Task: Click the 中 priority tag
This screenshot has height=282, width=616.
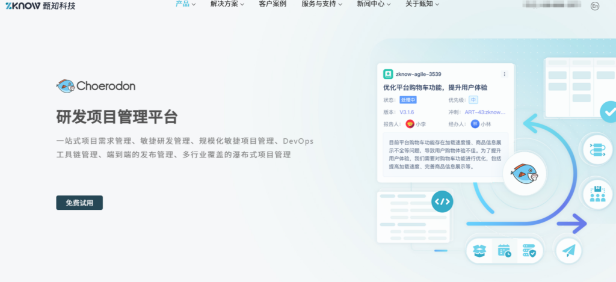Action: (x=473, y=100)
